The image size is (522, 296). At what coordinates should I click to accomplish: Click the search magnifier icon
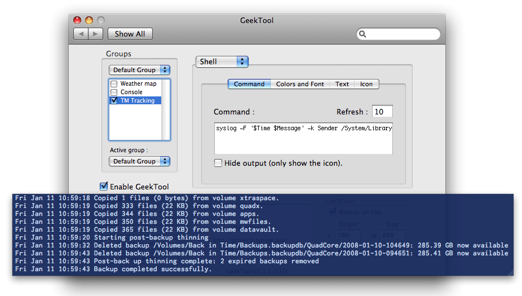tap(362, 34)
